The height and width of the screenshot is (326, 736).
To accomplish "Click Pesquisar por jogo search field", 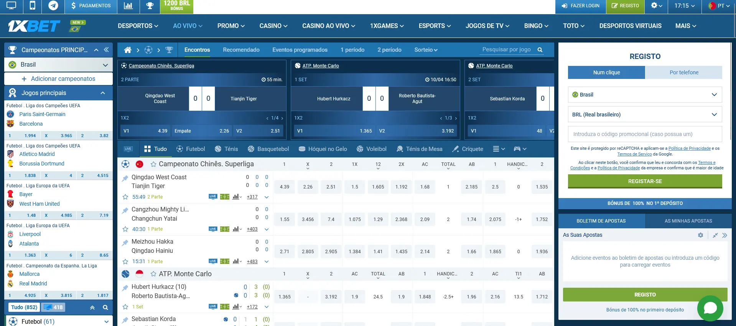I will pyautogui.click(x=507, y=50).
